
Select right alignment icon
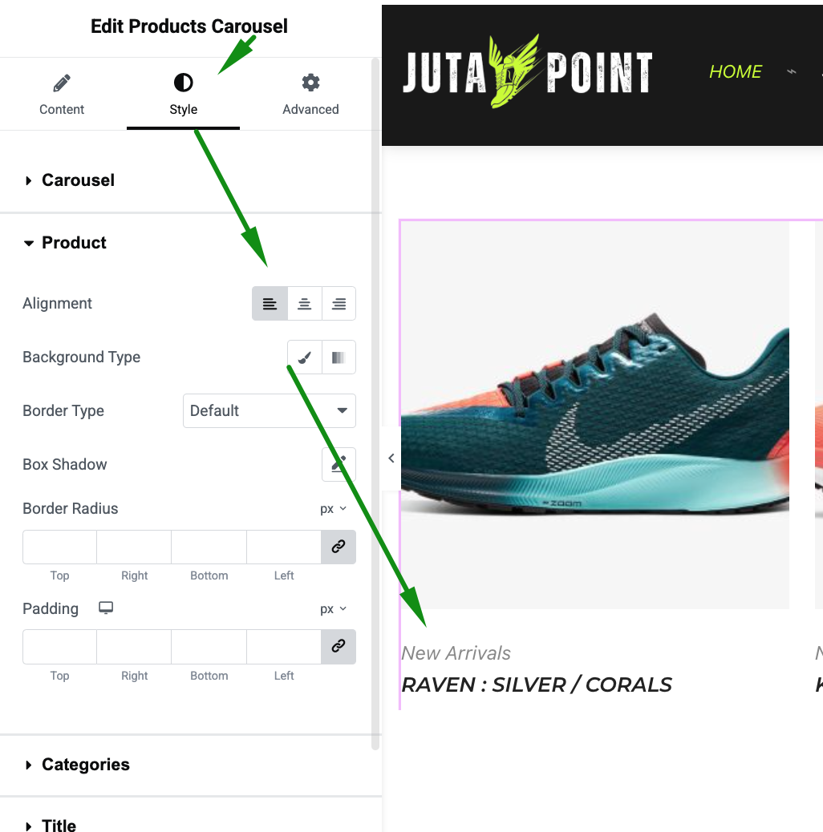(339, 304)
